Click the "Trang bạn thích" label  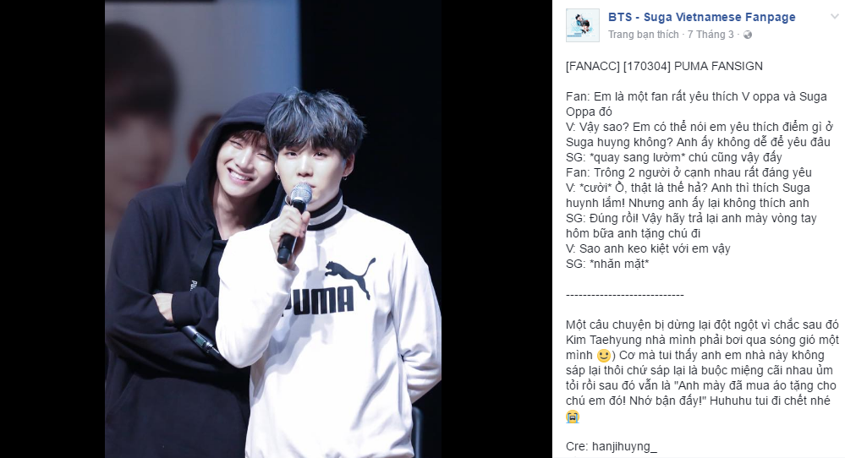[644, 35]
